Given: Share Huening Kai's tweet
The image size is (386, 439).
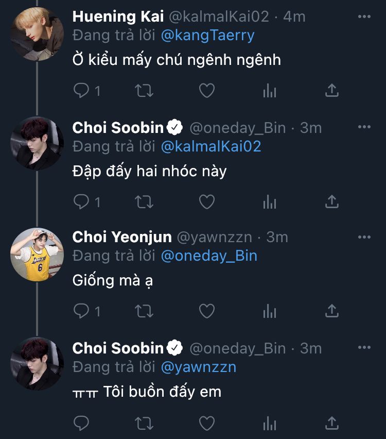Looking at the screenshot, I should pos(332,91).
